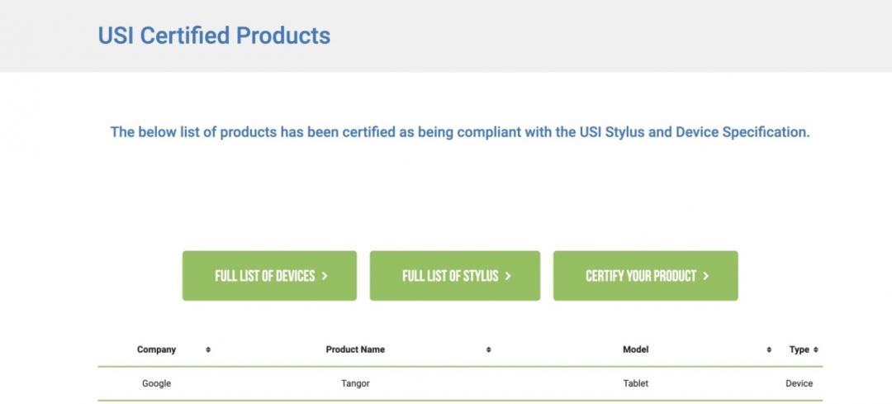Select the Tablet model cell

(x=636, y=383)
